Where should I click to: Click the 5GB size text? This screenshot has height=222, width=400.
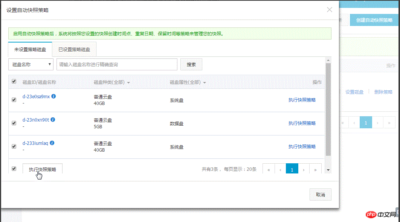coord(98,127)
